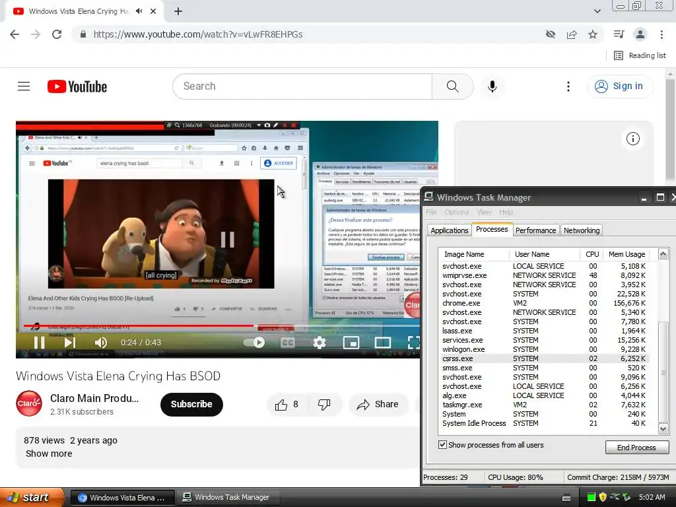676x507 pixels.
Task: Skip to next video
Action: 70,343
